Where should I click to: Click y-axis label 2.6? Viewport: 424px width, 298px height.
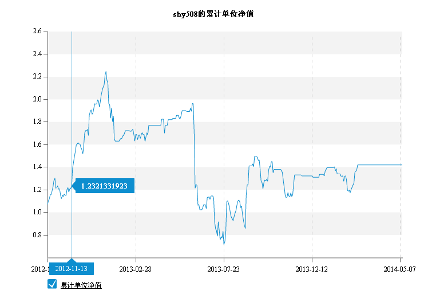click(37, 31)
